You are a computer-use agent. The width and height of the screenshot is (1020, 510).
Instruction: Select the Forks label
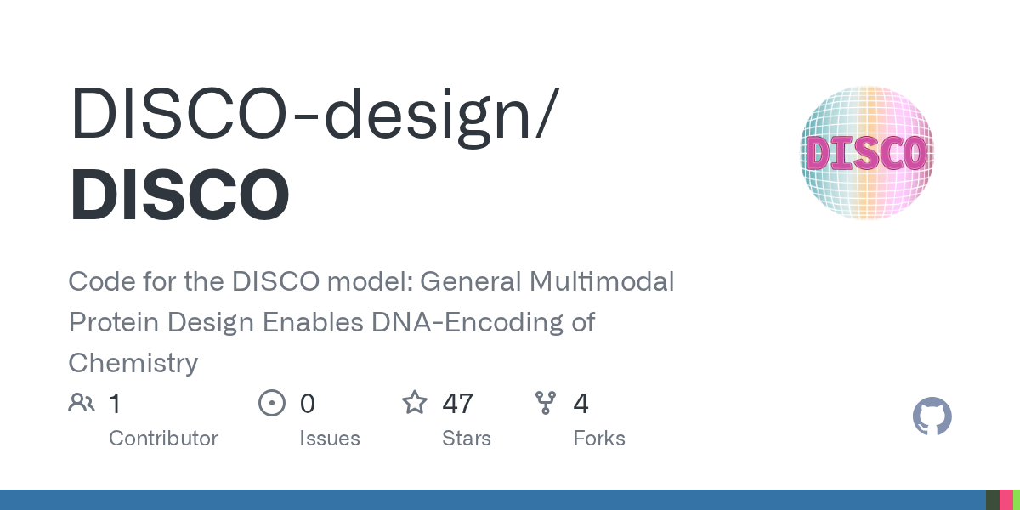coord(598,439)
